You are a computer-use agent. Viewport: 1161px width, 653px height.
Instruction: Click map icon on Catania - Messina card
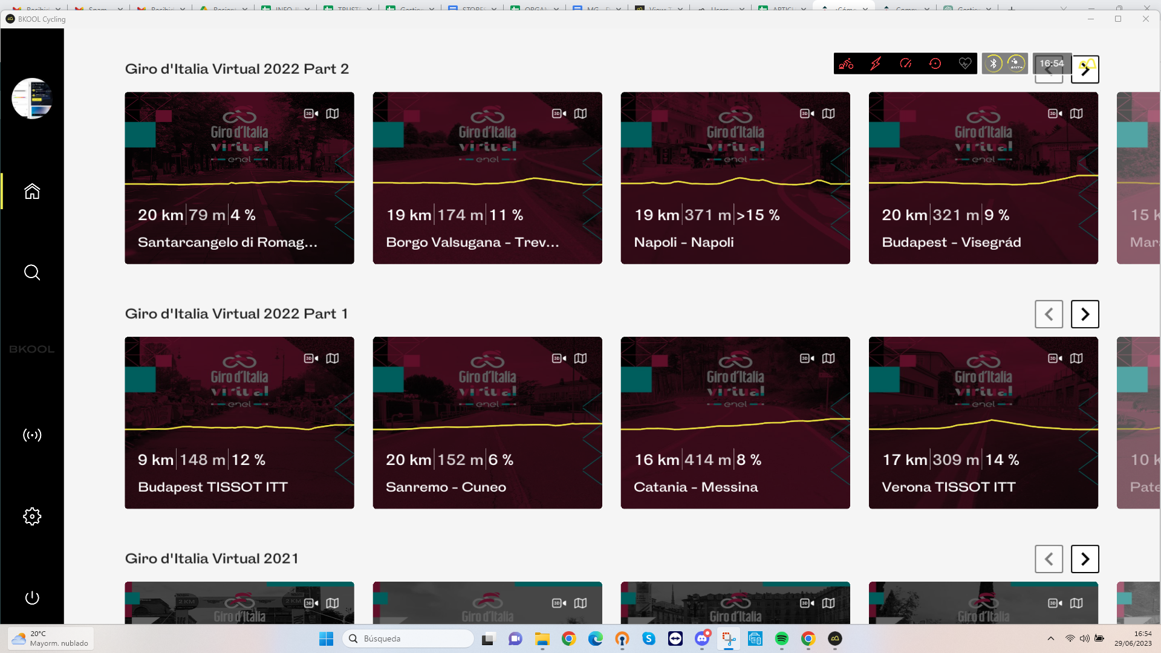[828, 359]
